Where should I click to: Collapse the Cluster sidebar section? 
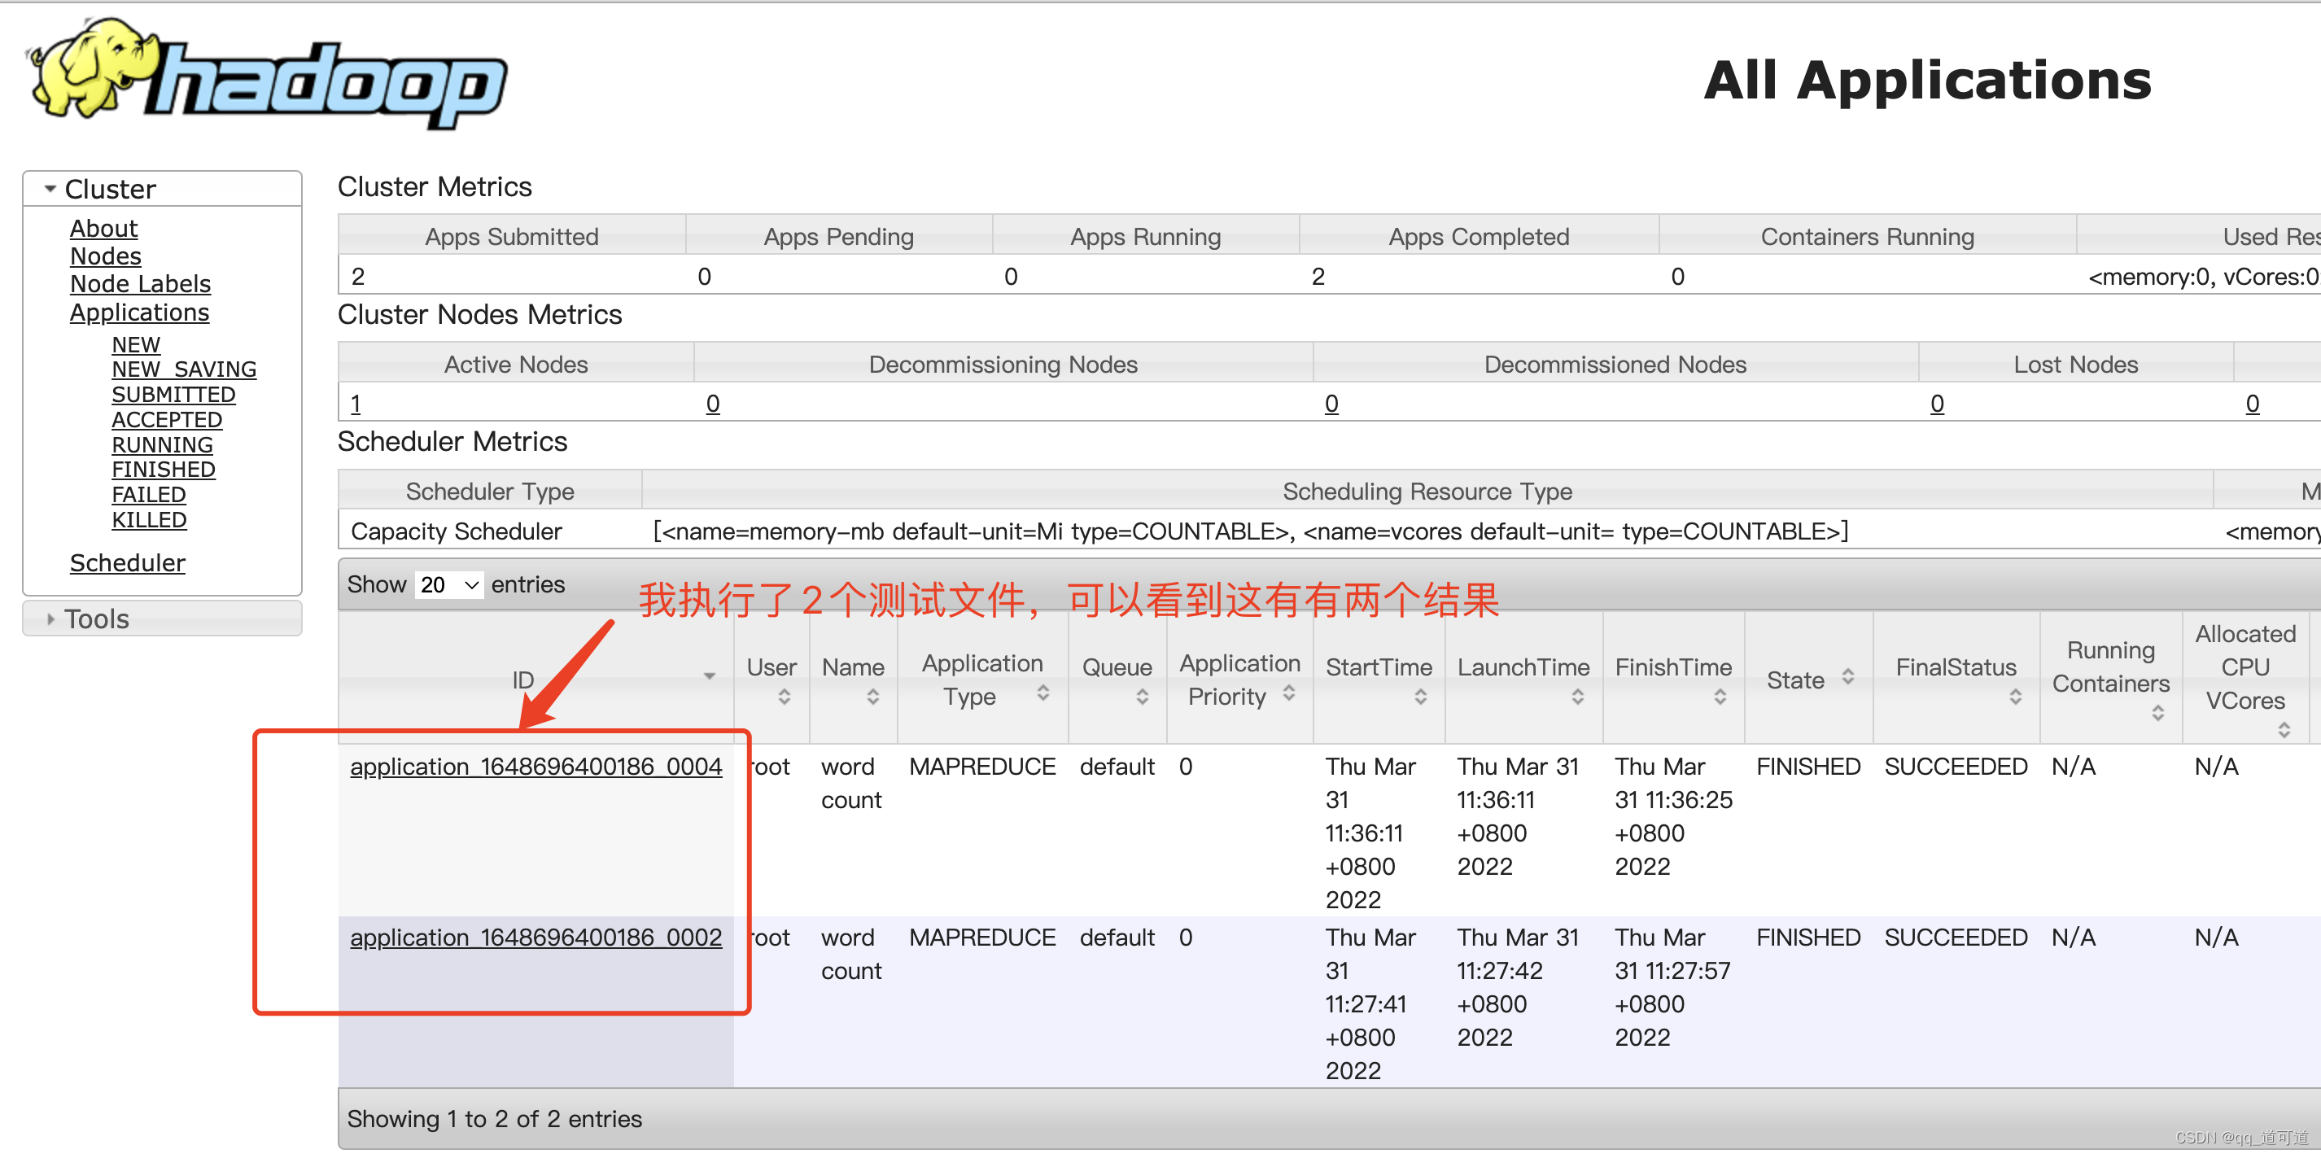[50, 189]
